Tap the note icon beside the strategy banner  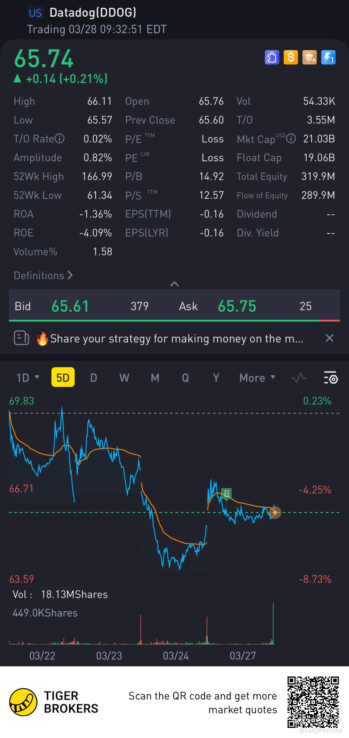pyautogui.click(x=21, y=338)
